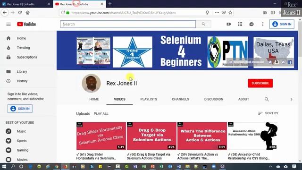Switch to the PLAYLISTS tab
The height and width of the screenshot is (170, 302).
tap(149, 99)
